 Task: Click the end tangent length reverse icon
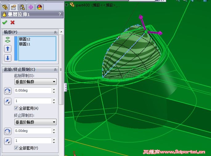(8, 141)
